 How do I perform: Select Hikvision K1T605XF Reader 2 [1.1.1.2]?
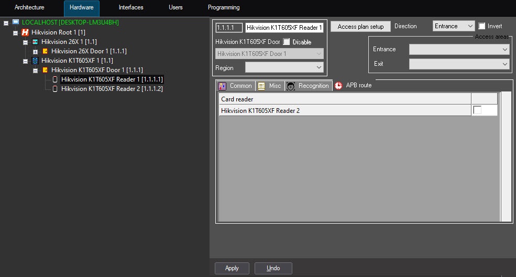coord(112,89)
